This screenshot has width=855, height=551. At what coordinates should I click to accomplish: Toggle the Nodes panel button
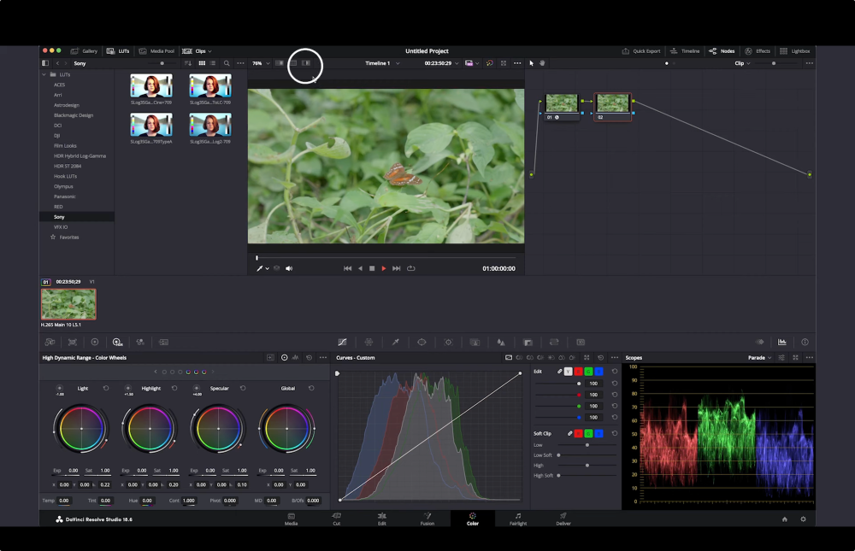(x=722, y=51)
